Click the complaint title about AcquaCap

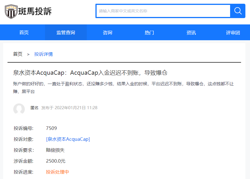point(90,73)
